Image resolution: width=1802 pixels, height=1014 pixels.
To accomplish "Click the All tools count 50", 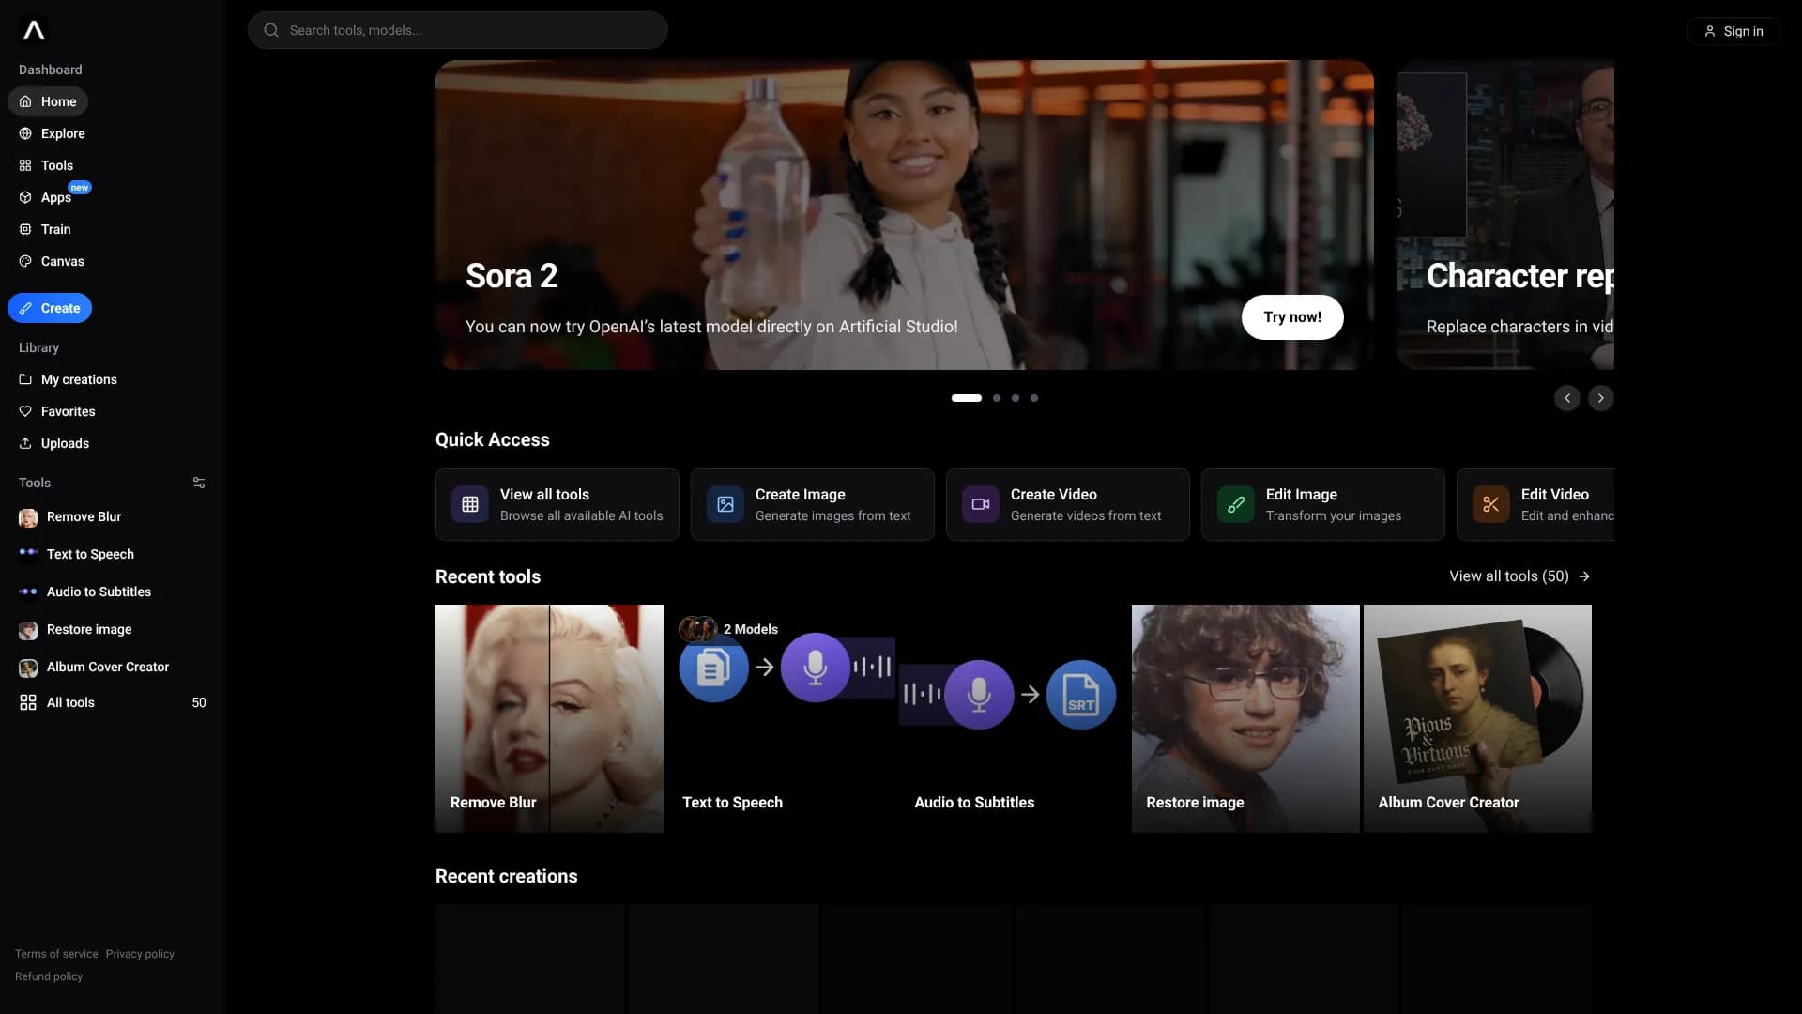I will coord(199,702).
